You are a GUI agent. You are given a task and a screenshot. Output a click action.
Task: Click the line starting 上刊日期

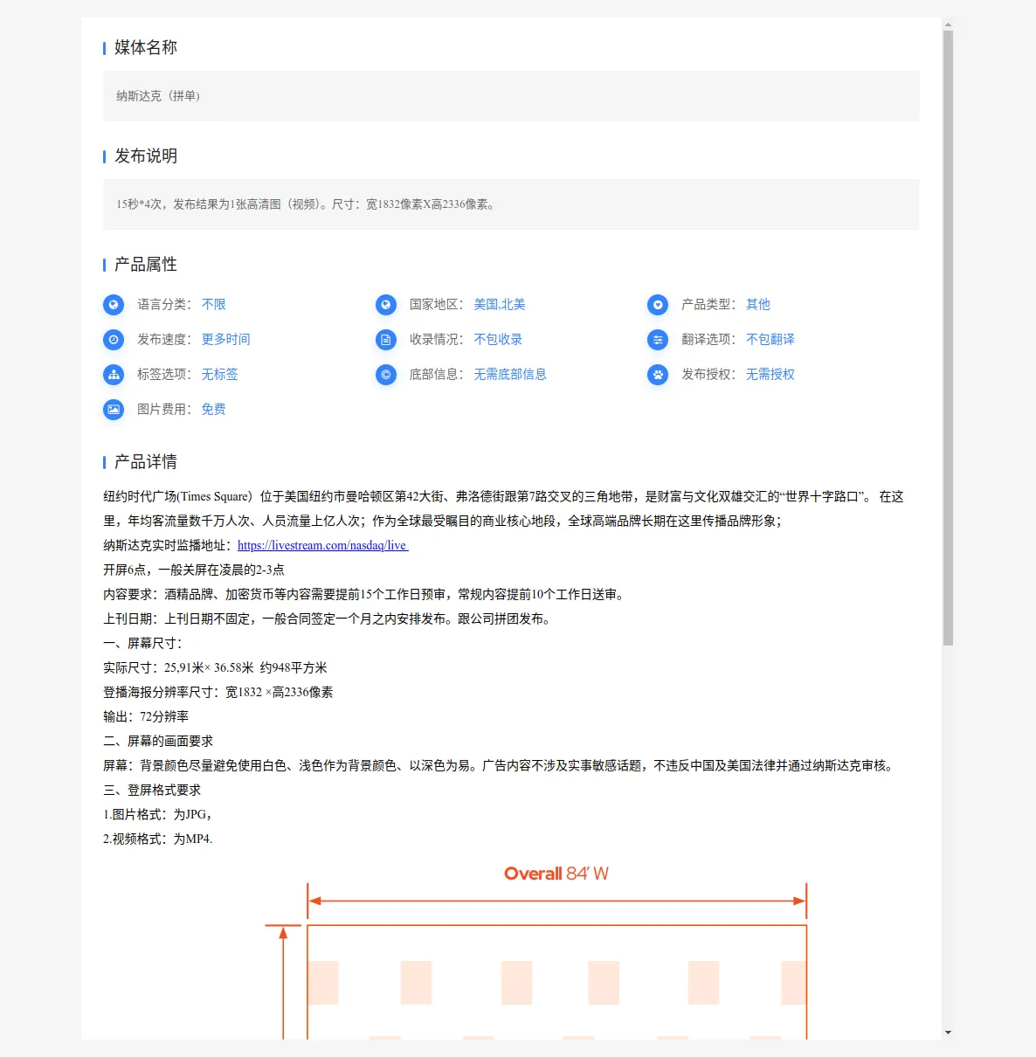click(x=327, y=618)
